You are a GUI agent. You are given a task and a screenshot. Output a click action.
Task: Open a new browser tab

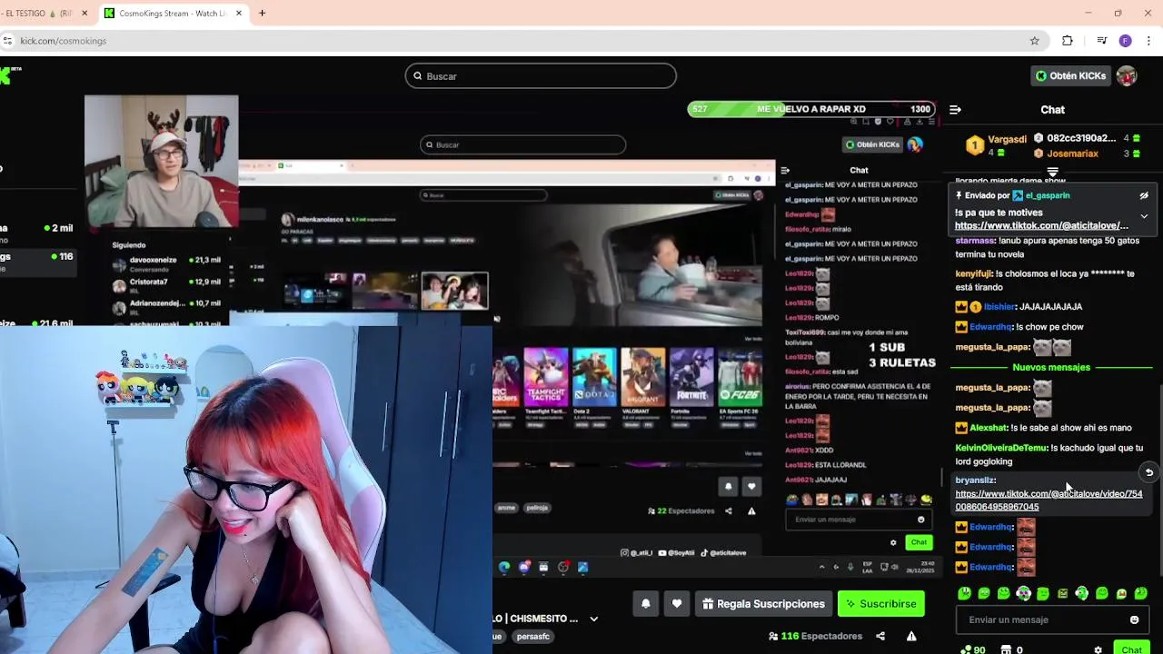pos(262,14)
